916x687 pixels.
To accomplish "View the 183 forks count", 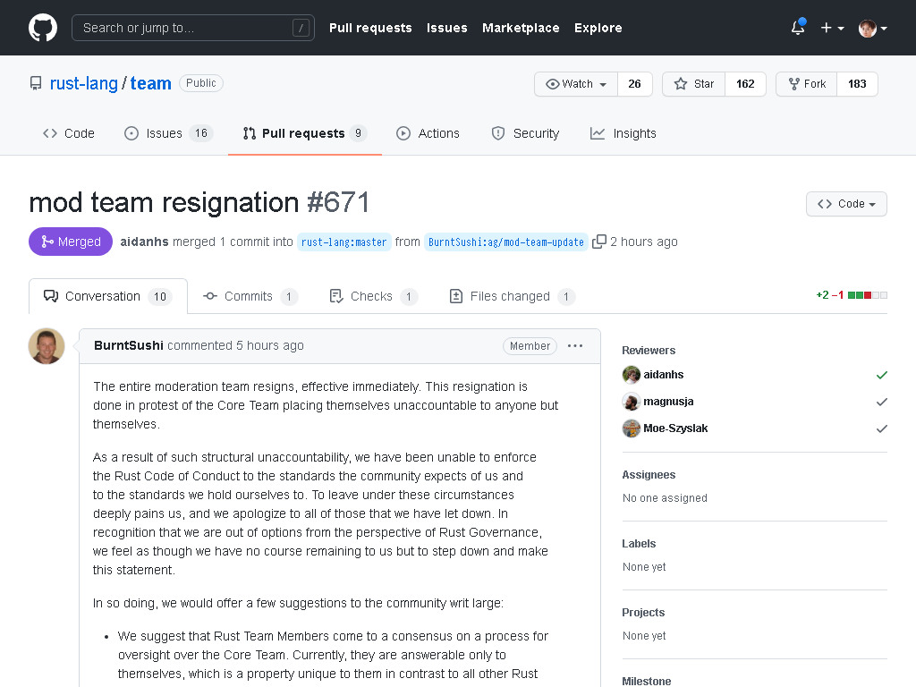I will pyautogui.click(x=857, y=84).
